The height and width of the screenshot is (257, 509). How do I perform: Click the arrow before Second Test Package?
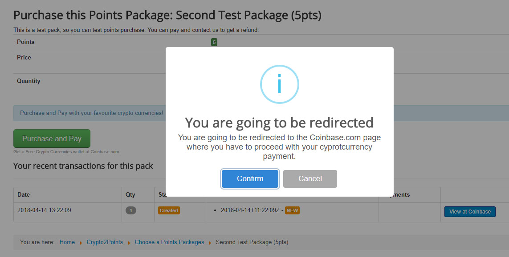(x=210, y=242)
